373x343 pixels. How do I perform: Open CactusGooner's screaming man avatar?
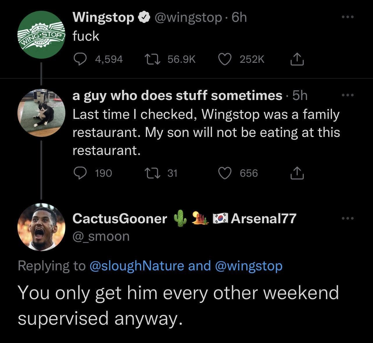(41, 227)
